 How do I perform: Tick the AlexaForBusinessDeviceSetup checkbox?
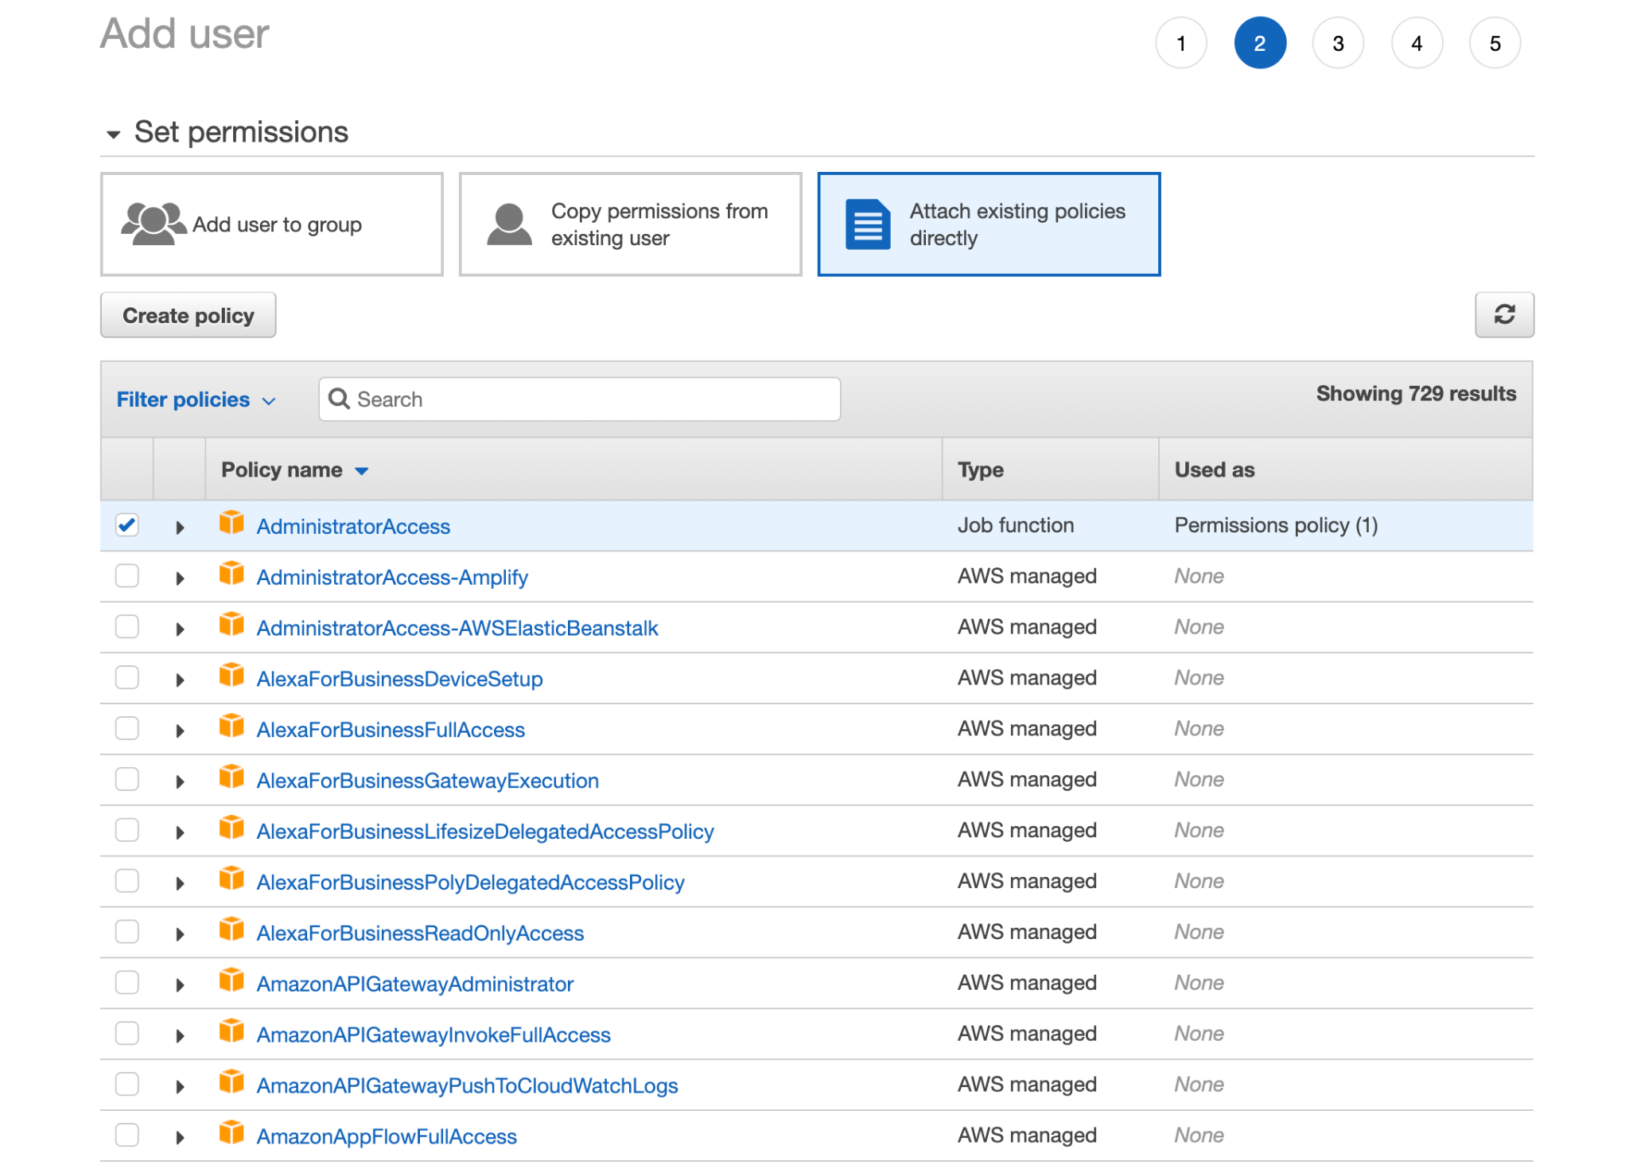pyautogui.click(x=127, y=678)
